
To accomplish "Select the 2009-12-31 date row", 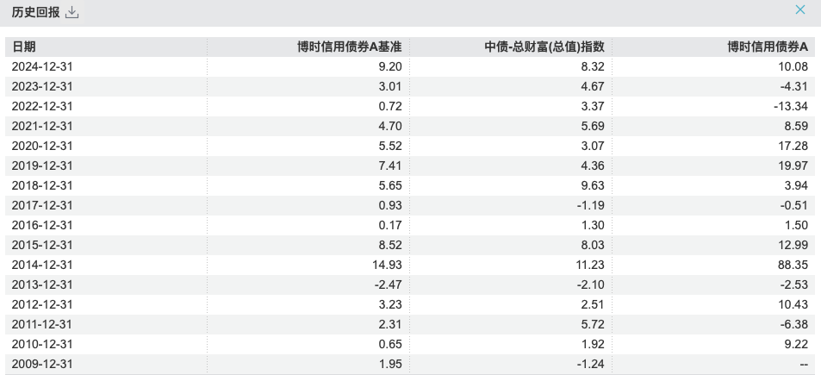I will 410,364.
